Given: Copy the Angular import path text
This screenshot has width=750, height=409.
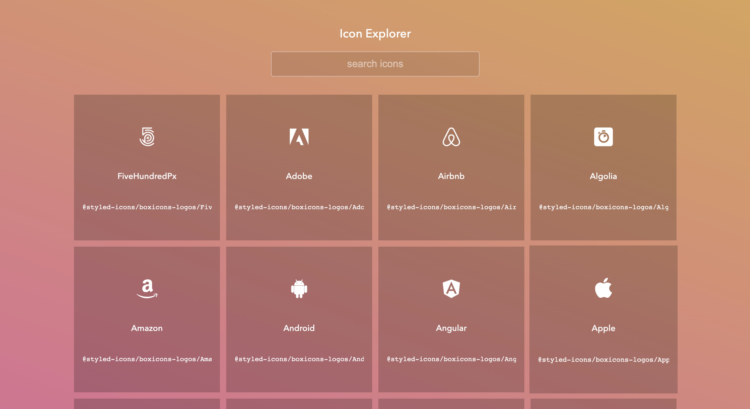Looking at the screenshot, I should tap(451, 359).
